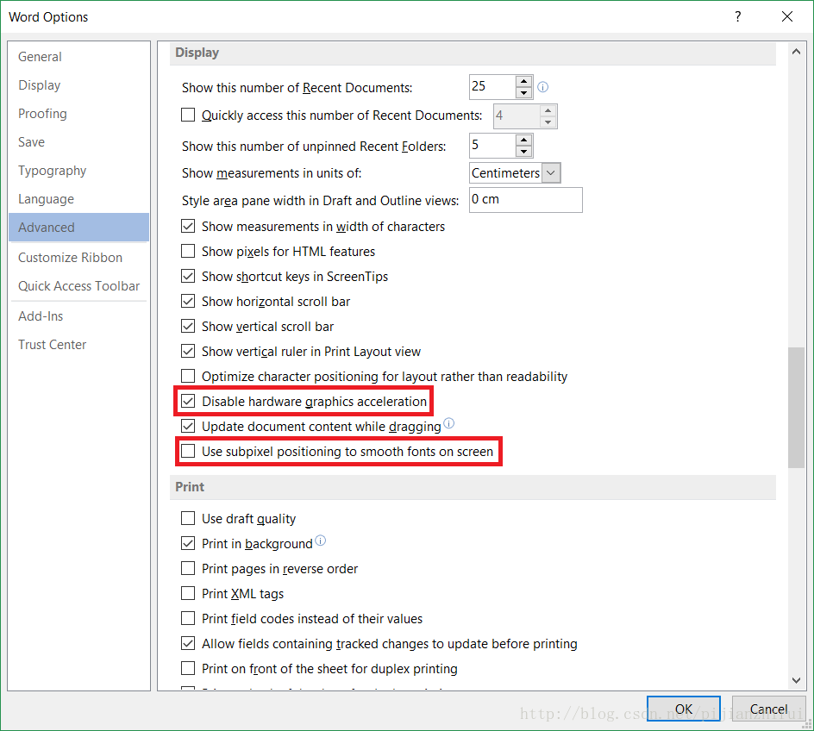
Task: Increase unpinned Recent Folders count
Action: pyautogui.click(x=523, y=140)
